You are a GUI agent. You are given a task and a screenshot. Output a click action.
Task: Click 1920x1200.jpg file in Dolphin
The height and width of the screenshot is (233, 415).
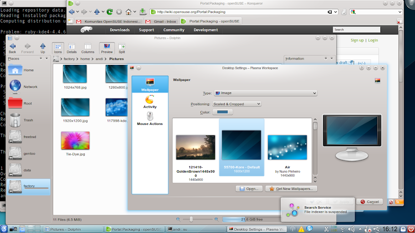click(x=75, y=110)
